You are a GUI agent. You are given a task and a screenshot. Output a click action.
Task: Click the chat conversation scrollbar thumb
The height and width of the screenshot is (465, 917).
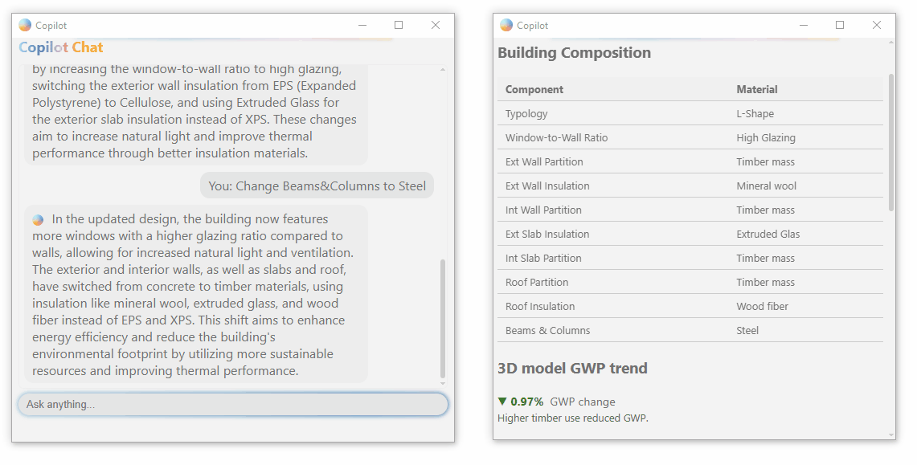443,318
